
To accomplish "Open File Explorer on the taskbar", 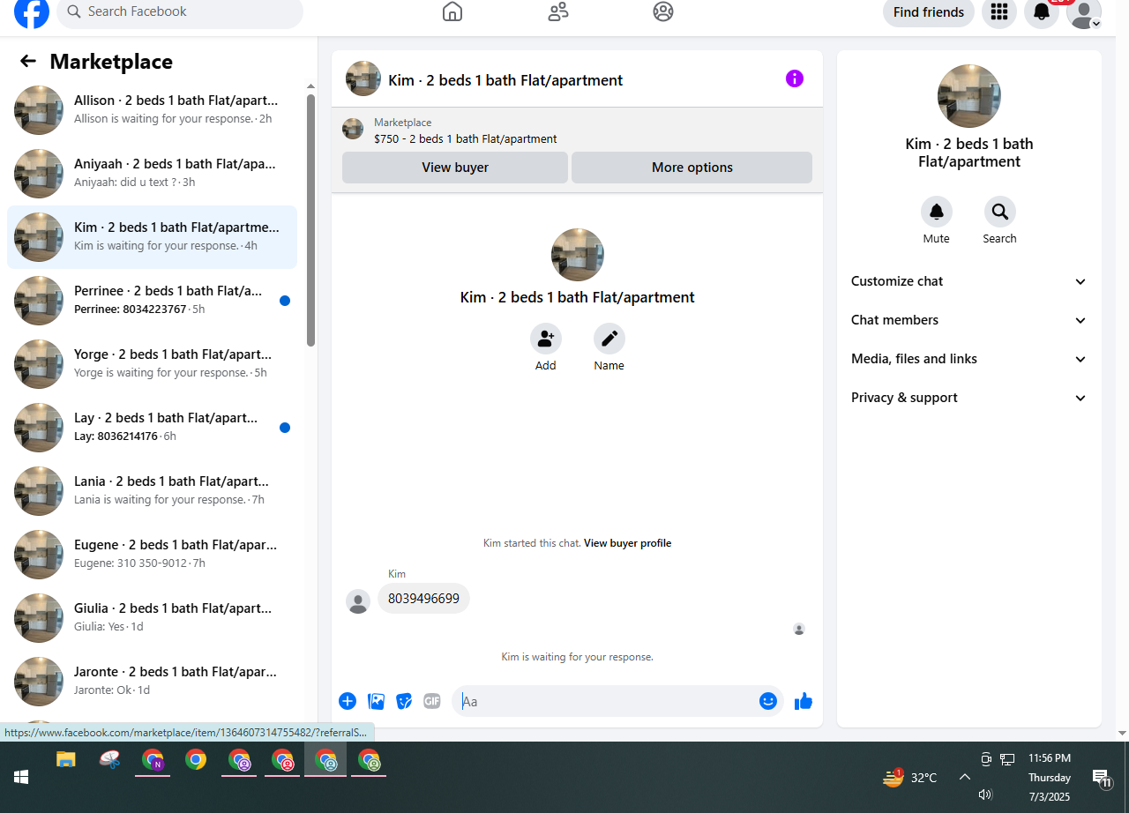I will 66,759.
